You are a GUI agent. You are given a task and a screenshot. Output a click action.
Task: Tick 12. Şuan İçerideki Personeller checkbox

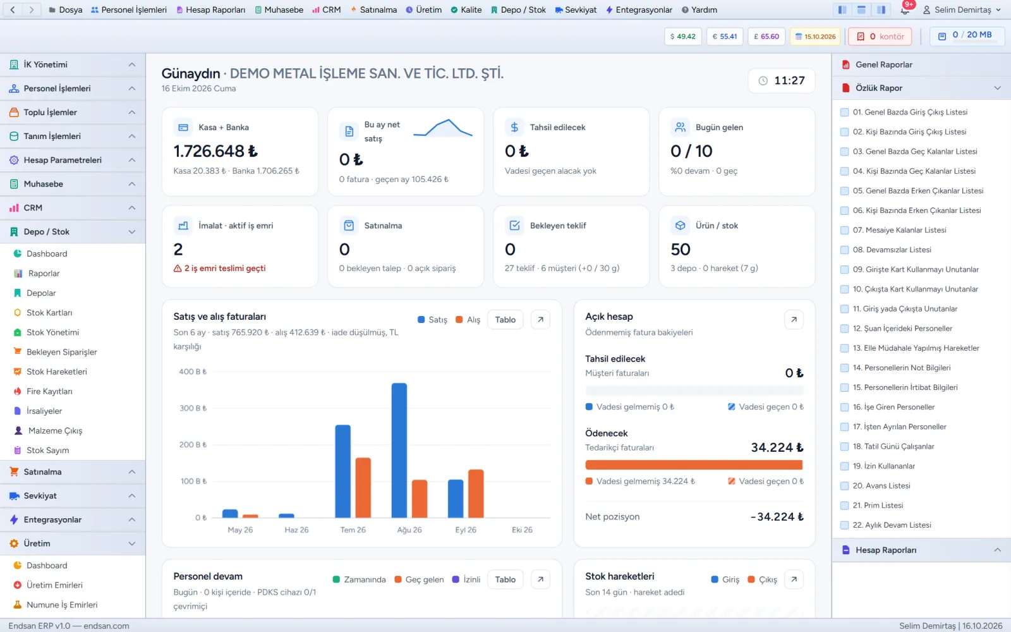(844, 329)
